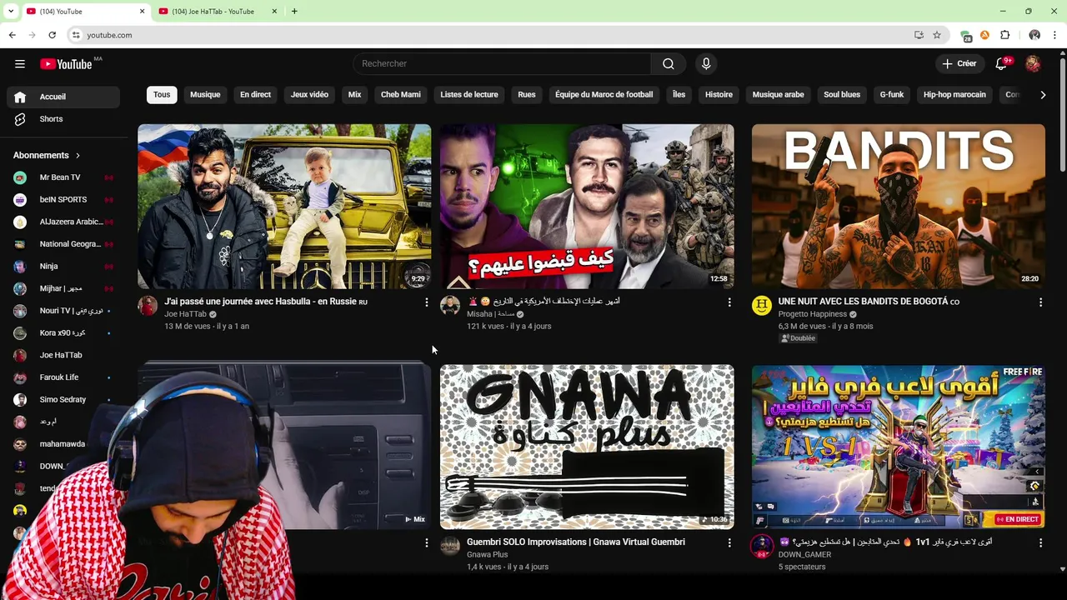Screen dimensions: 1067x600
Task: Open Chrome profile avatar
Action: pos(1034,35)
